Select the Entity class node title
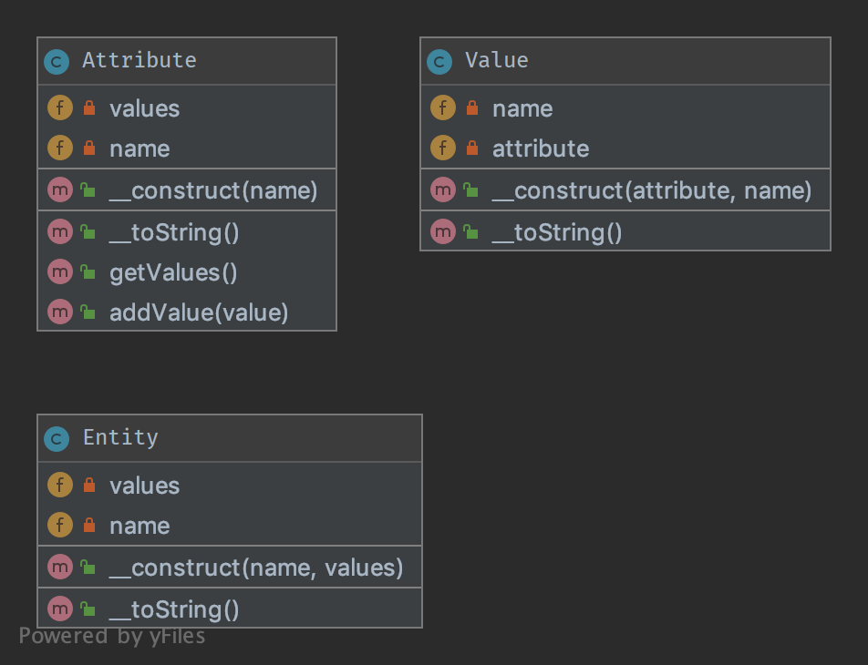The height and width of the screenshot is (665, 868). coord(120,437)
